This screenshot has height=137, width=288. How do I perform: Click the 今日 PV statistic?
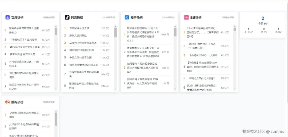point(263,20)
